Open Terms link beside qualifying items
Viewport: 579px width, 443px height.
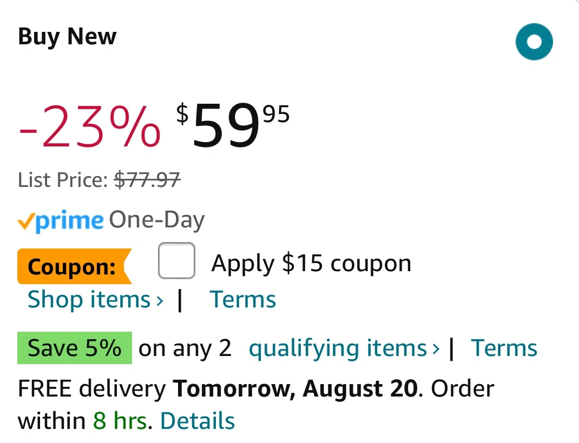504,348
